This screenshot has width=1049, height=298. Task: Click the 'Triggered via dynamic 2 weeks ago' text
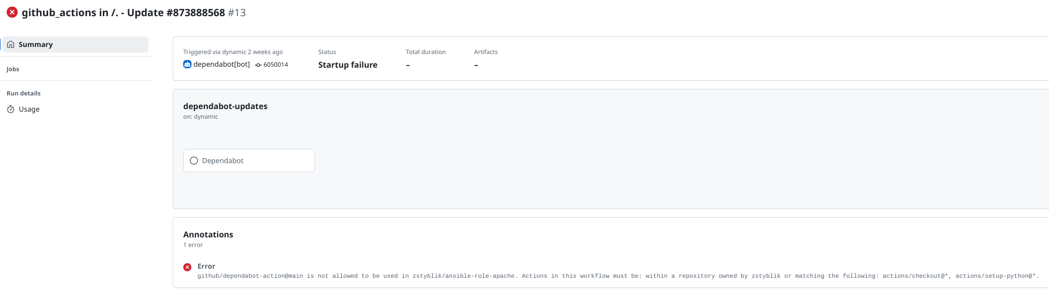233,52
